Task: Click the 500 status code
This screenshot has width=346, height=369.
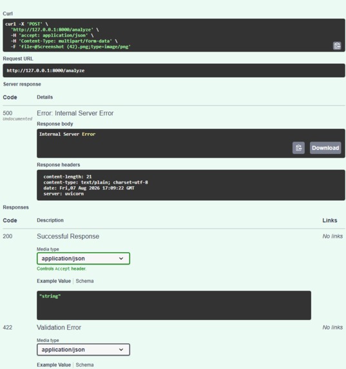Action: pyautogui.click(x=8, y=113)
